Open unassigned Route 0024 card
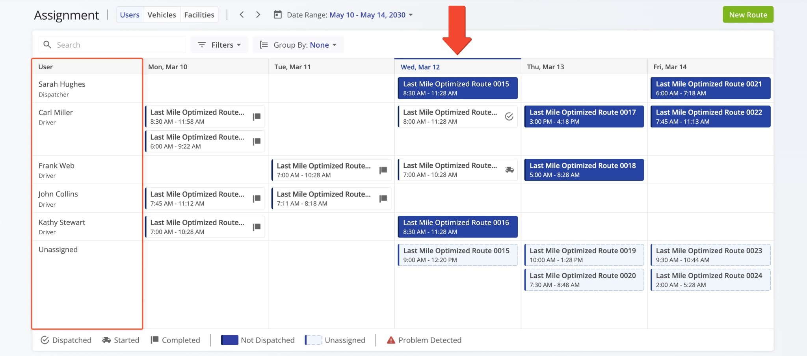The image size is (807, 356). [x=710, y=280]
